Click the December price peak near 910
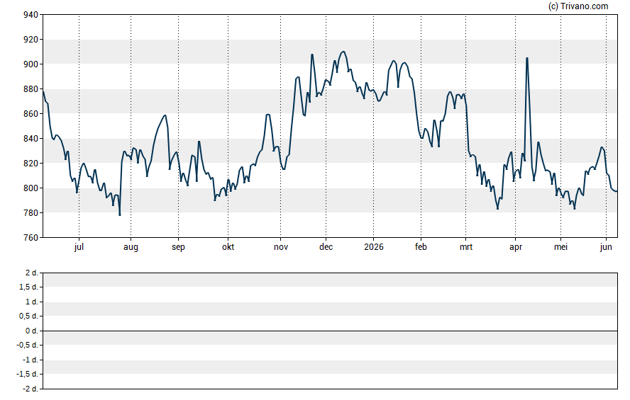Image resolution: width=630 pixels, height=400 pixels. [x=343, y=52]
